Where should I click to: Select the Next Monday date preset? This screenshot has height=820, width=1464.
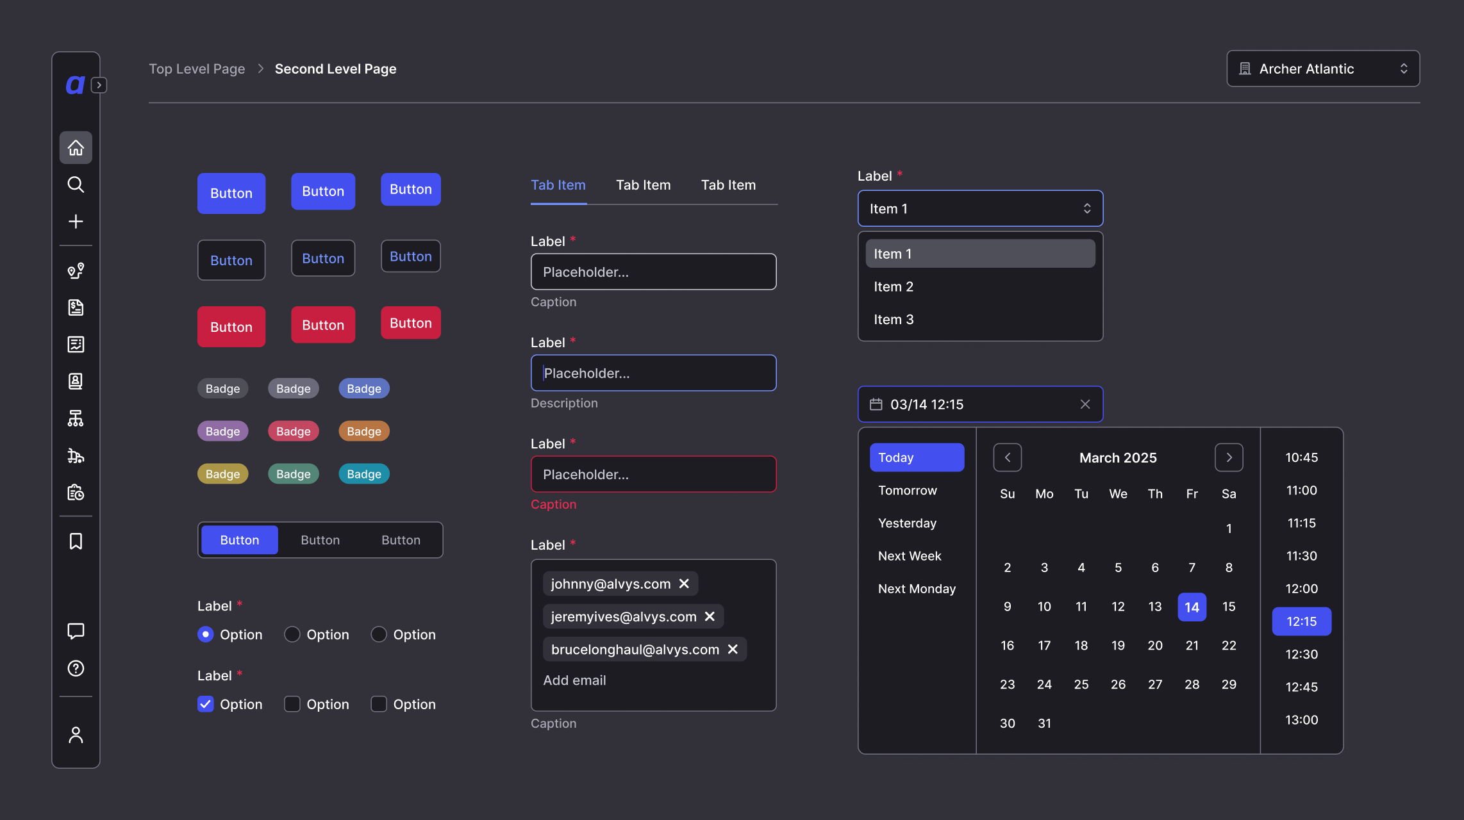click(917, 589)
